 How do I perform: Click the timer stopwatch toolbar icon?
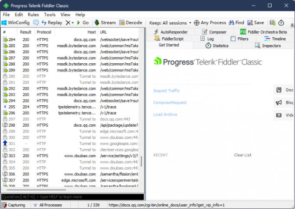click(x=281, y=23)
